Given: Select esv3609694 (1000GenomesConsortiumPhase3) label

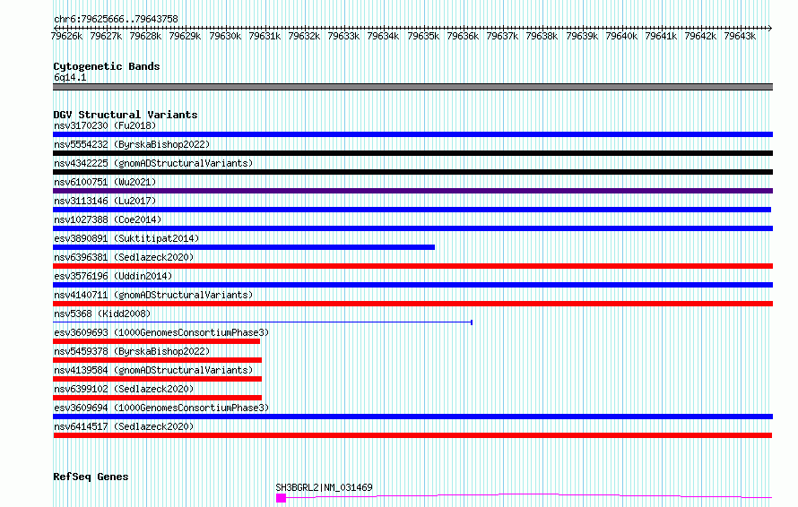Looking at the screenshot, I should click(x=161, y=408).
